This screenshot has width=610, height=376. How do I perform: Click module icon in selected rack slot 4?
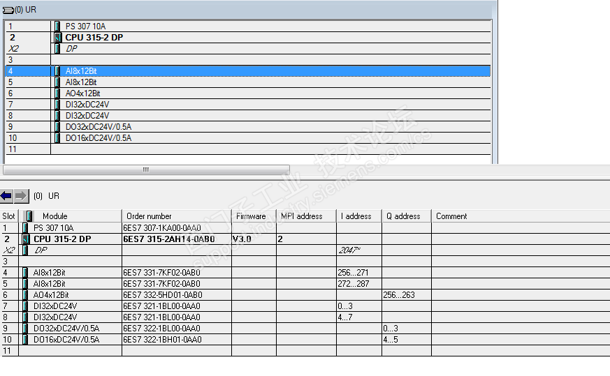click(57, 70)
